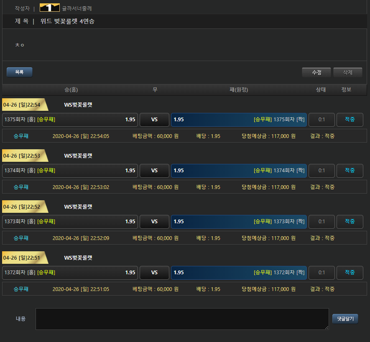Click the 04-26 22:54 gold date tag
Image resolution: width=370 pixels, height=342 pixels.
click(x=23, y=105)
